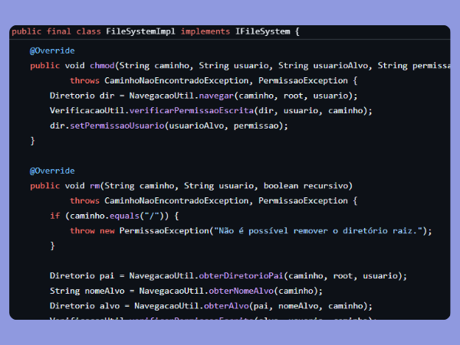The height and width of the screenshot is (345, 460).
Task: Click the rm method name
Action: click(95, 186)
